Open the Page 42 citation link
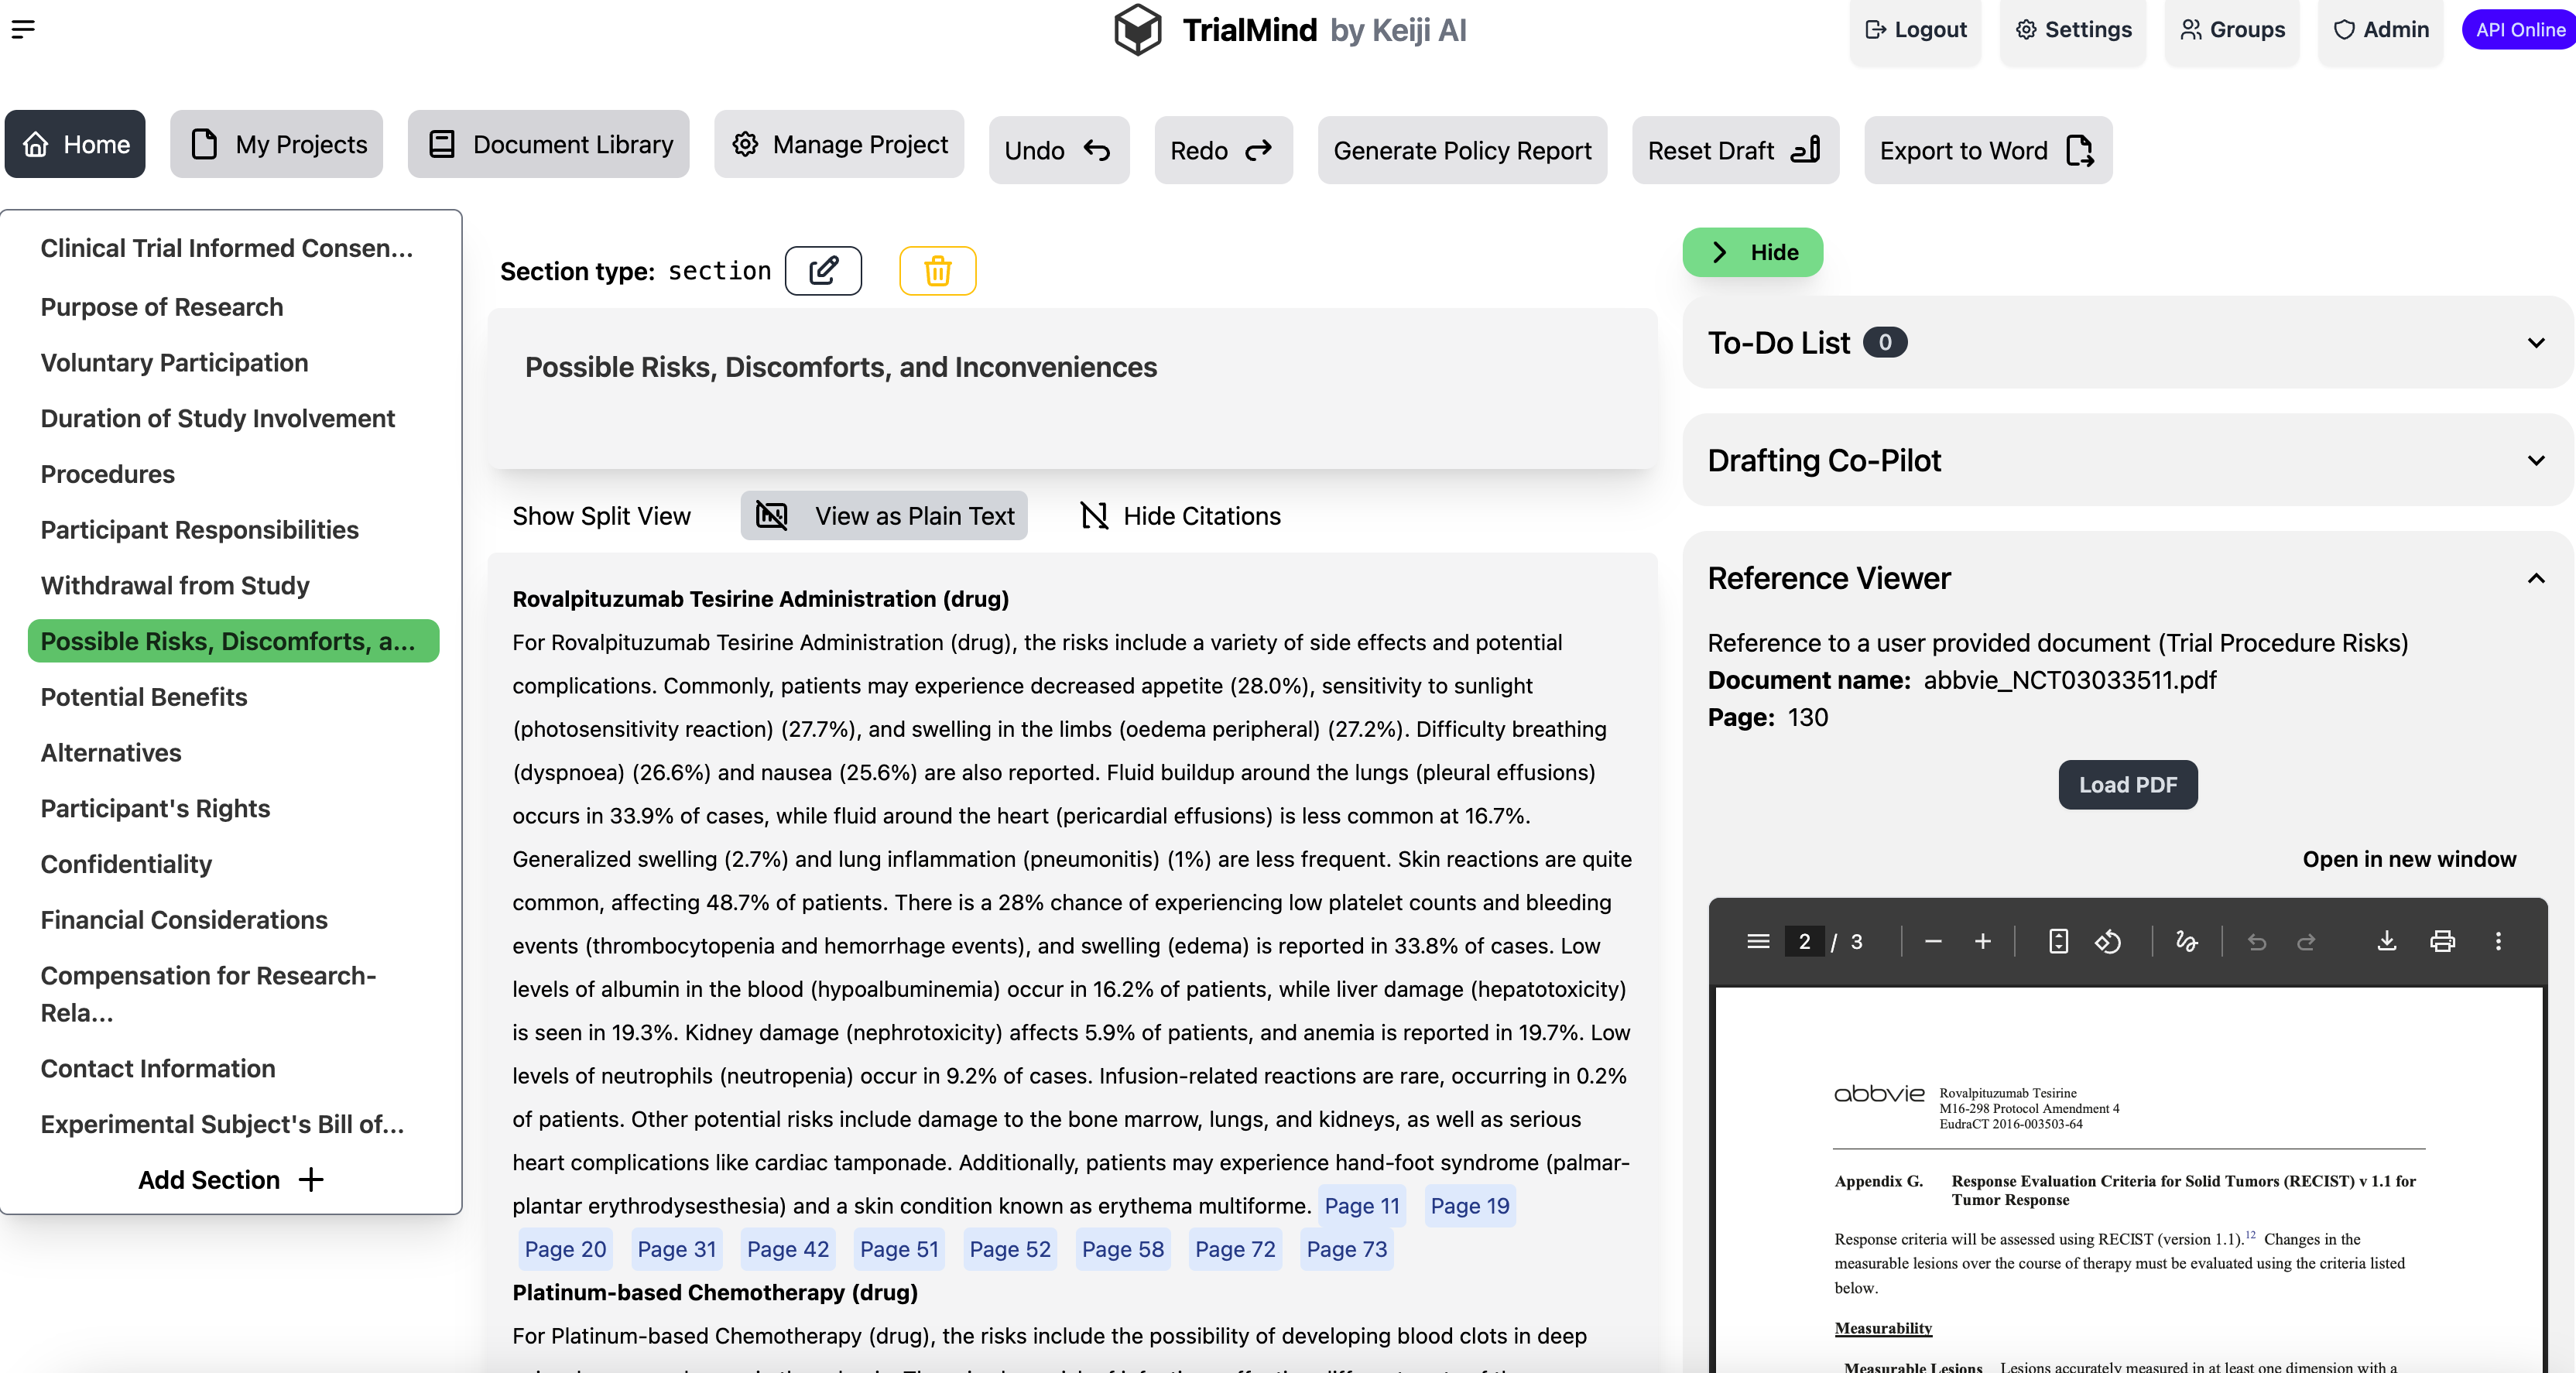 (787, 1249)
